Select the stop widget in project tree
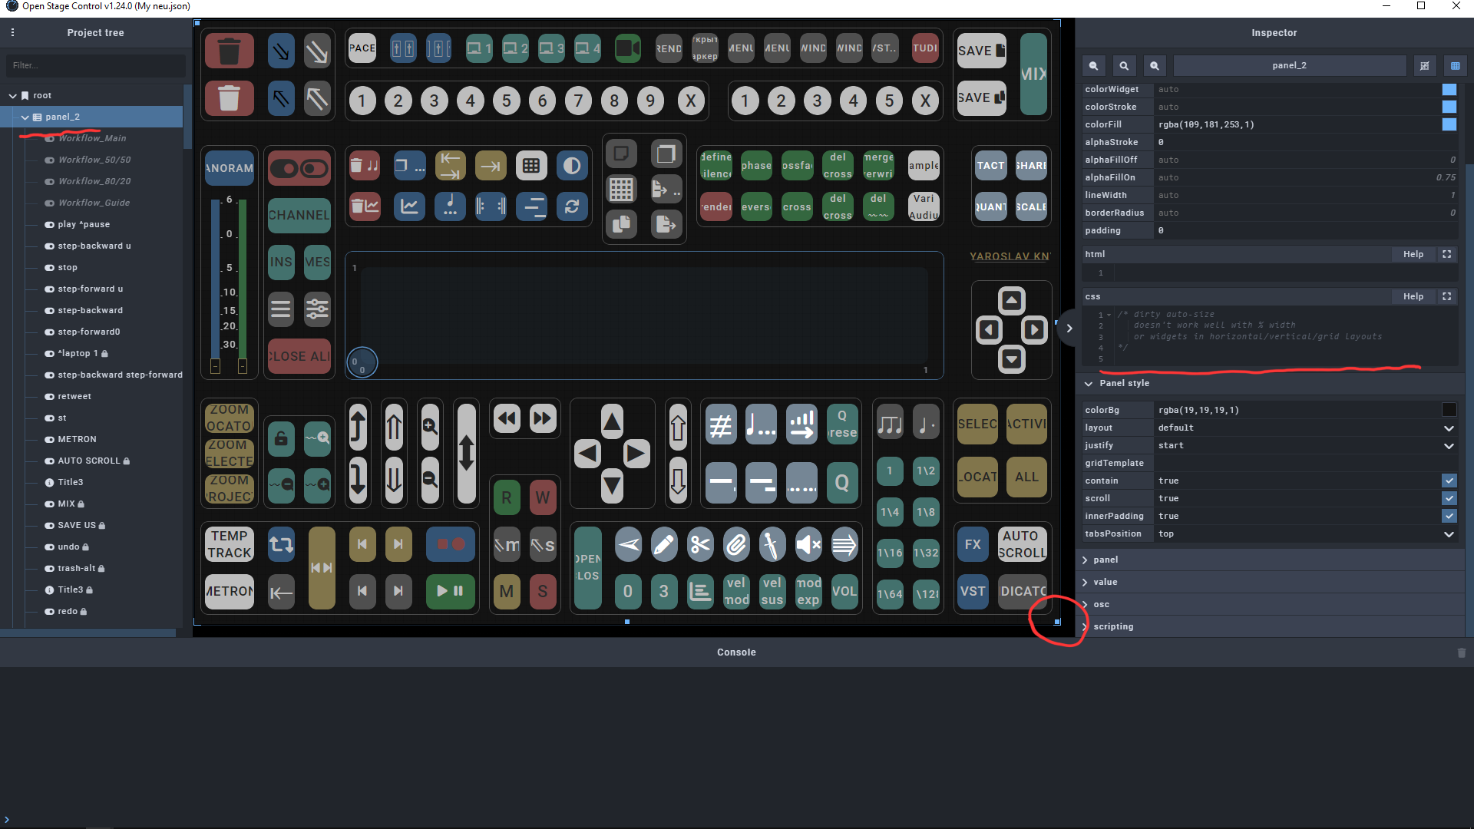1474x829 pixels. 68,267
